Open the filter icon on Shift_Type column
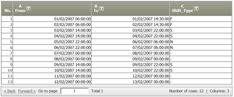 [x=196, y=9]
